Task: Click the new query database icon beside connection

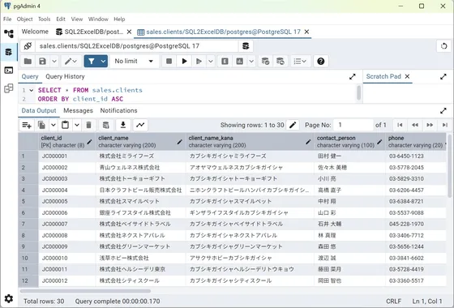Action: pyautogui.click(x=246, y=46)
